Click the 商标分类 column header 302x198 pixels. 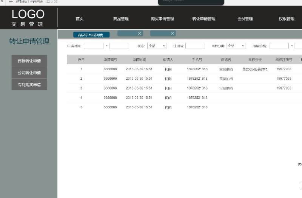(x=255, y=60)
